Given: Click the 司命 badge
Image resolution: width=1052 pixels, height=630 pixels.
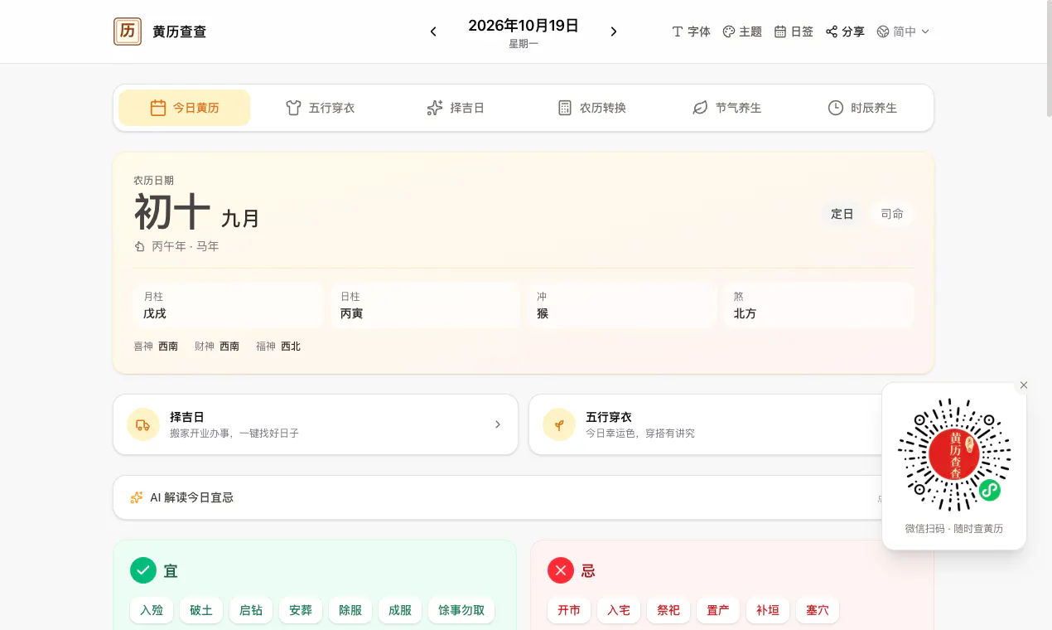Looking at the screenshot, I should coord(892,214).
